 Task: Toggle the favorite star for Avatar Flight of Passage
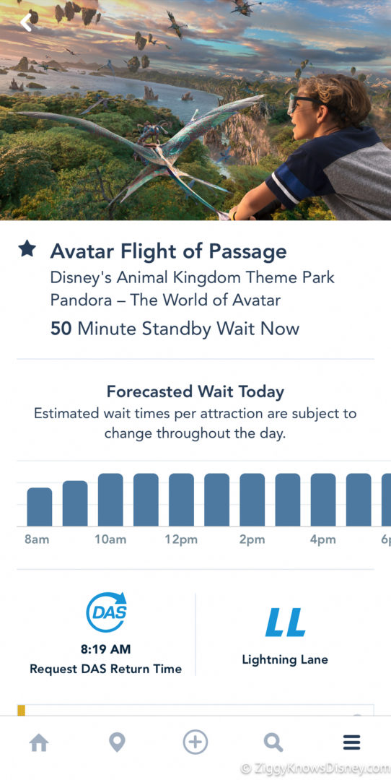tap(27, 249)
